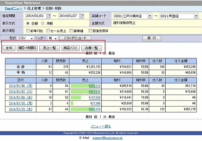Image resolution: width=202 pixels, height=141 pixels.
Task: Click sales amount ¥342,876 link
Action: pyautogui.click(x=94, y=109)
